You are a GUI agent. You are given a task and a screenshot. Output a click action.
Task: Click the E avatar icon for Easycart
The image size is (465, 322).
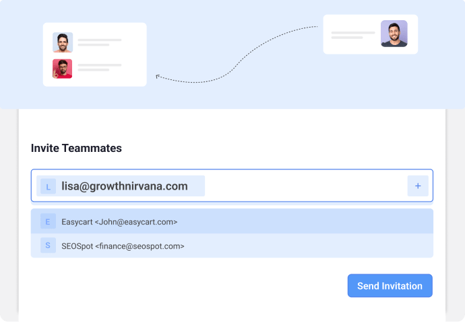coord(48,221)
